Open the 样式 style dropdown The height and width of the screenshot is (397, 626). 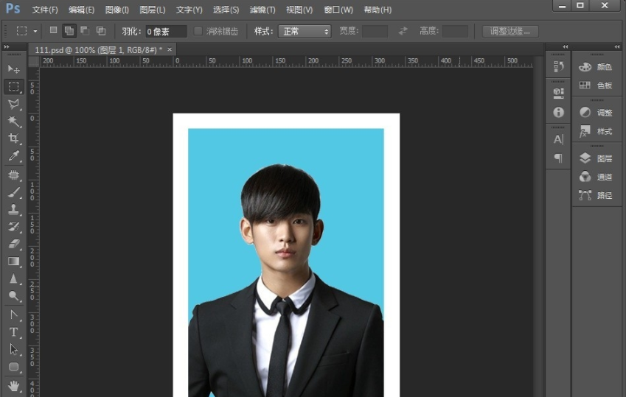[304, 32]
